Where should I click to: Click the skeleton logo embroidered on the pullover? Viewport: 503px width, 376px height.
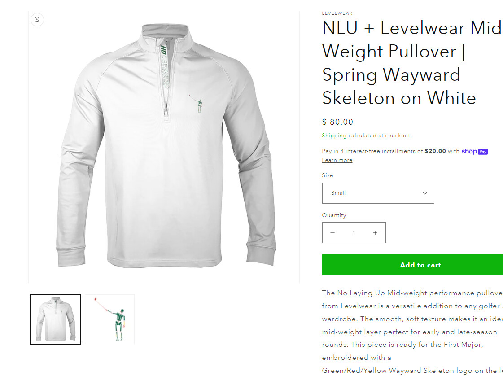(198, 104)
